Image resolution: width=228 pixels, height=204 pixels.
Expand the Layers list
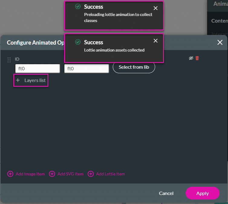[x=31, y=80]
